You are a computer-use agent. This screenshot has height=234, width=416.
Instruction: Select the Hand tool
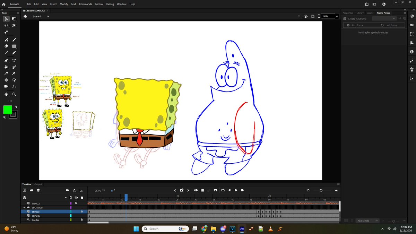pyautogui.click(x=6, y=94)
